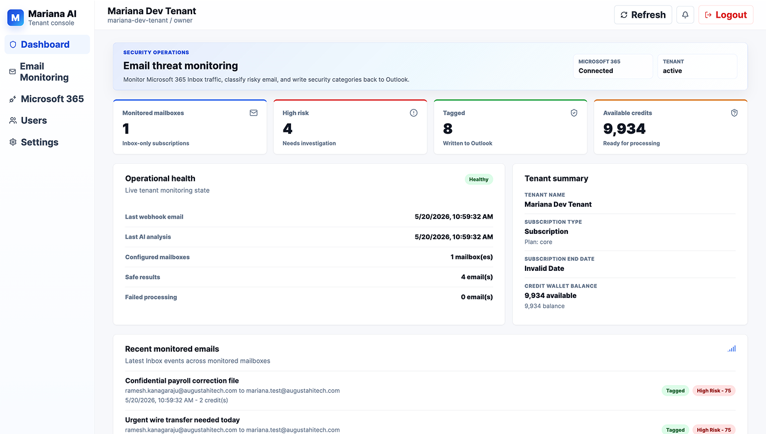The image size is (766, 434).
Task: Click the alert icon on High risk card
Action: coord(414,113)
